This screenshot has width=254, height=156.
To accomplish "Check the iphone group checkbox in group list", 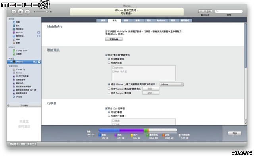I will pos(114,67).
